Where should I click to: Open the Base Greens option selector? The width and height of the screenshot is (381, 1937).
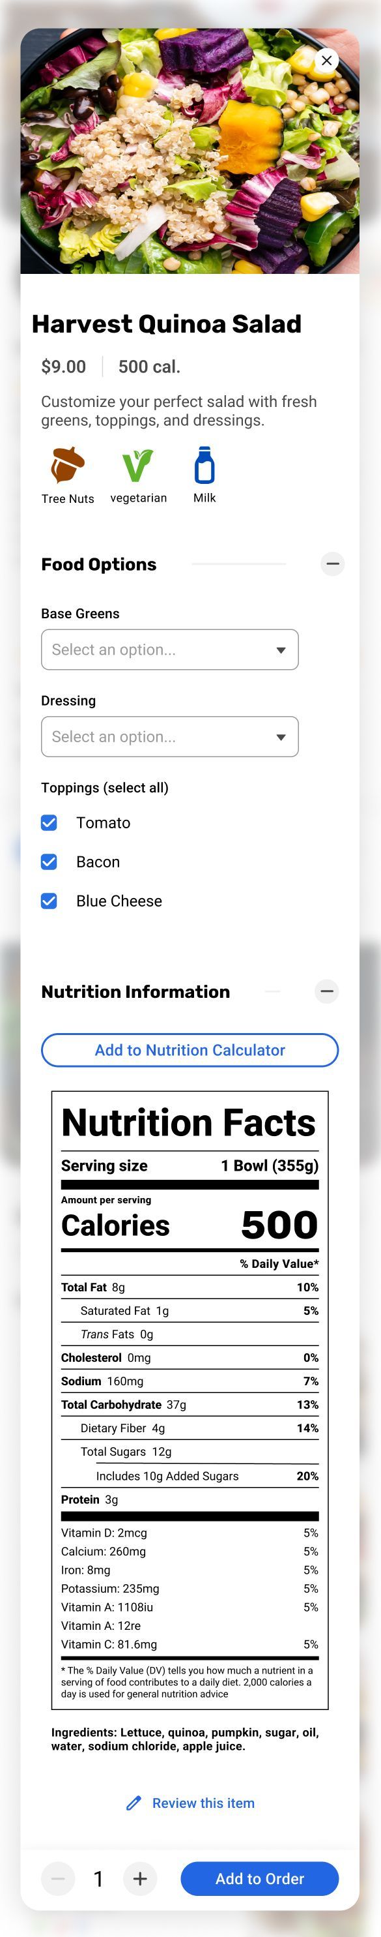[x=169, y=649]
